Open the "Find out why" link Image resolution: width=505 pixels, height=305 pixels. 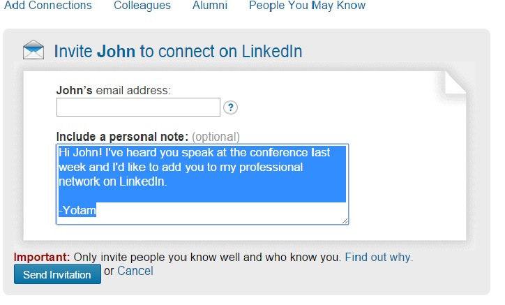(379, 257)
